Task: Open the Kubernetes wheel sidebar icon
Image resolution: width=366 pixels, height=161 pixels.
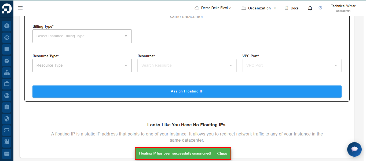Action: click(7, 26)
